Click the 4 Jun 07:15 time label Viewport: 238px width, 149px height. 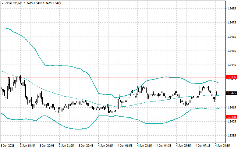click(203, 146)
